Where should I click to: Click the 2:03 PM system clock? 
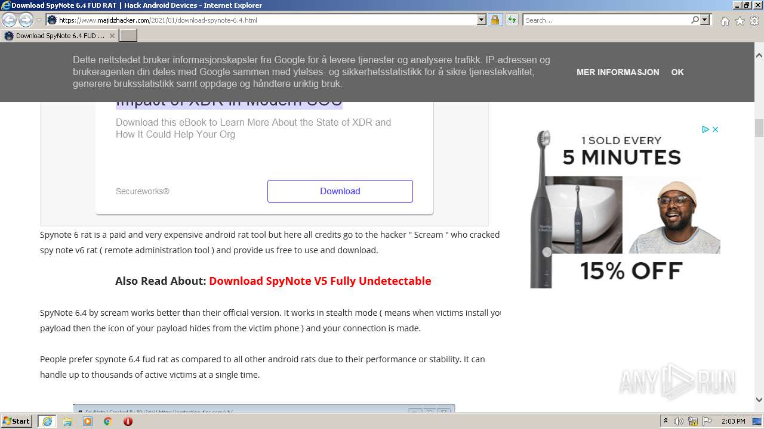[x=734, y=421]
